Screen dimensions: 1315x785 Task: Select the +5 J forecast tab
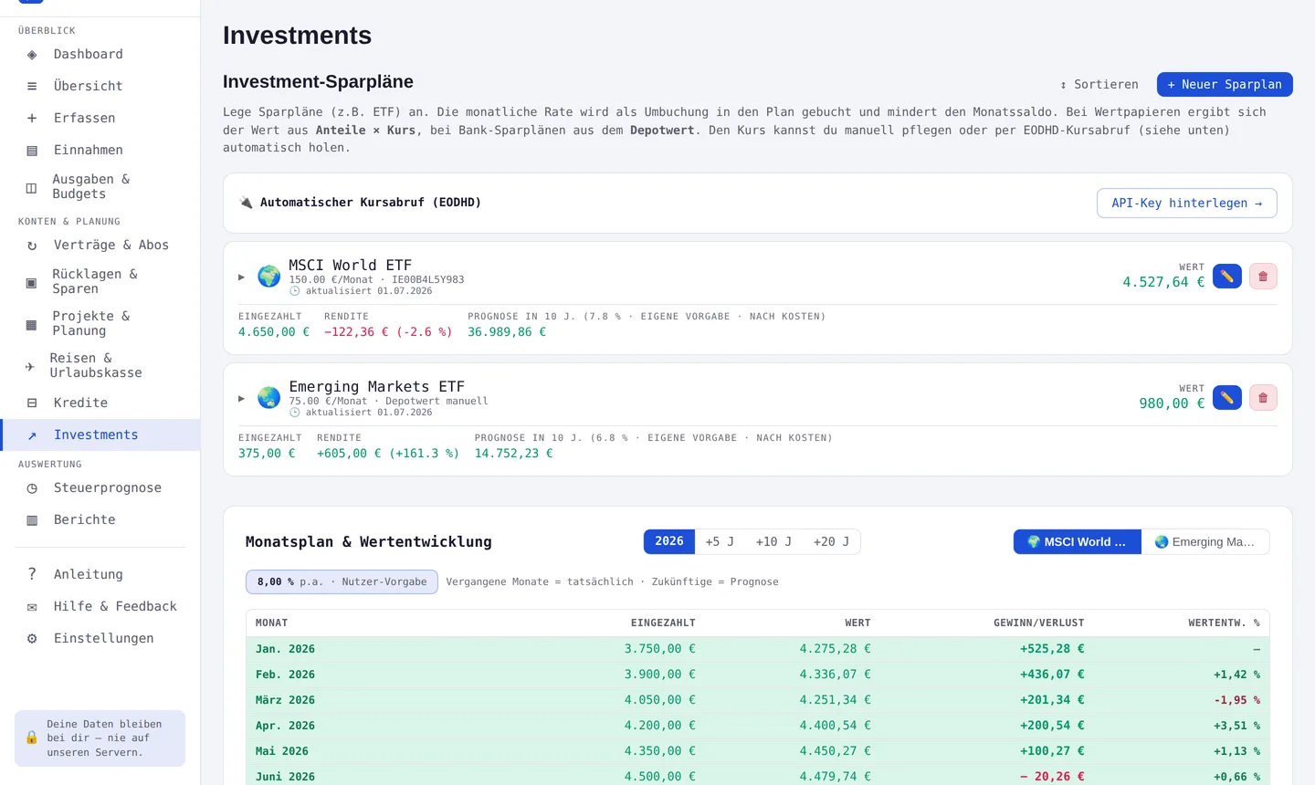(x=720, y=541)
